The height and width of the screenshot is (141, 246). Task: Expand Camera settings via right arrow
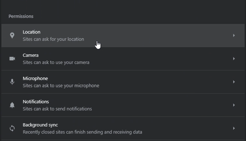pos(234,59)
